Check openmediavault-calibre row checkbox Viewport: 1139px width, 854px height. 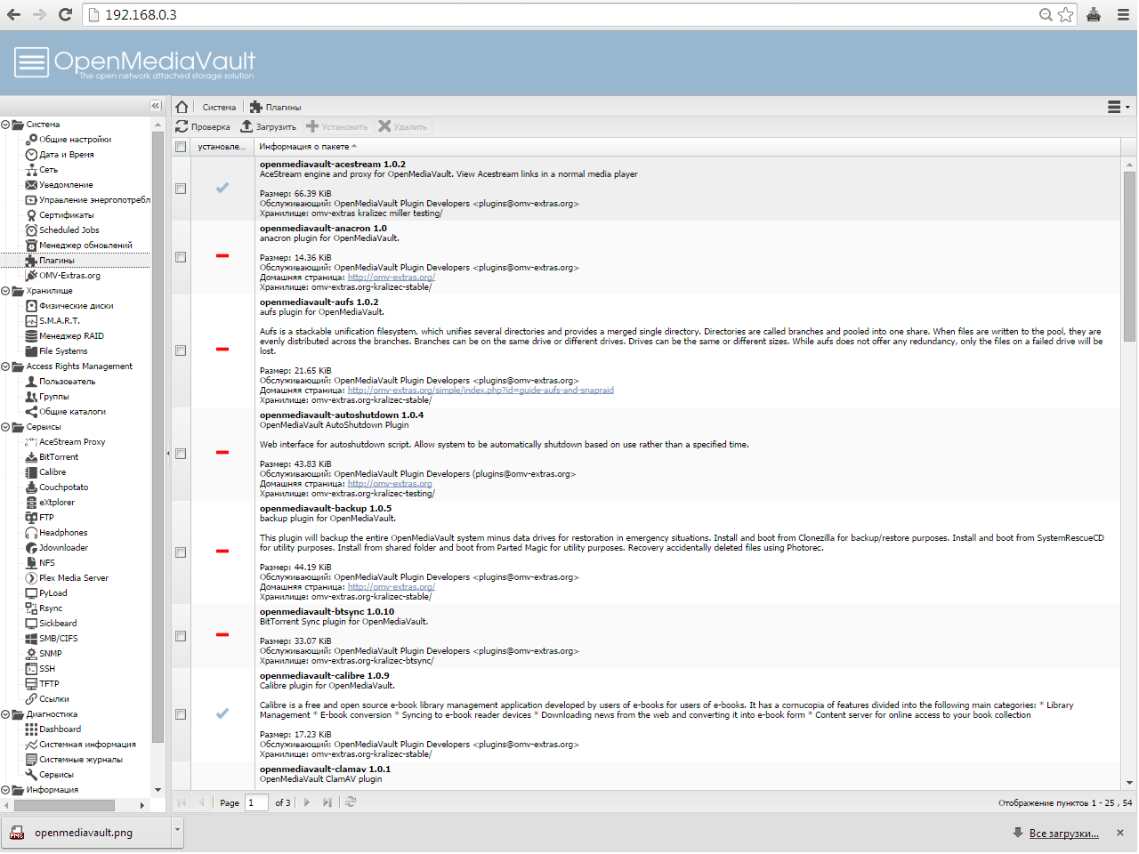181,714
